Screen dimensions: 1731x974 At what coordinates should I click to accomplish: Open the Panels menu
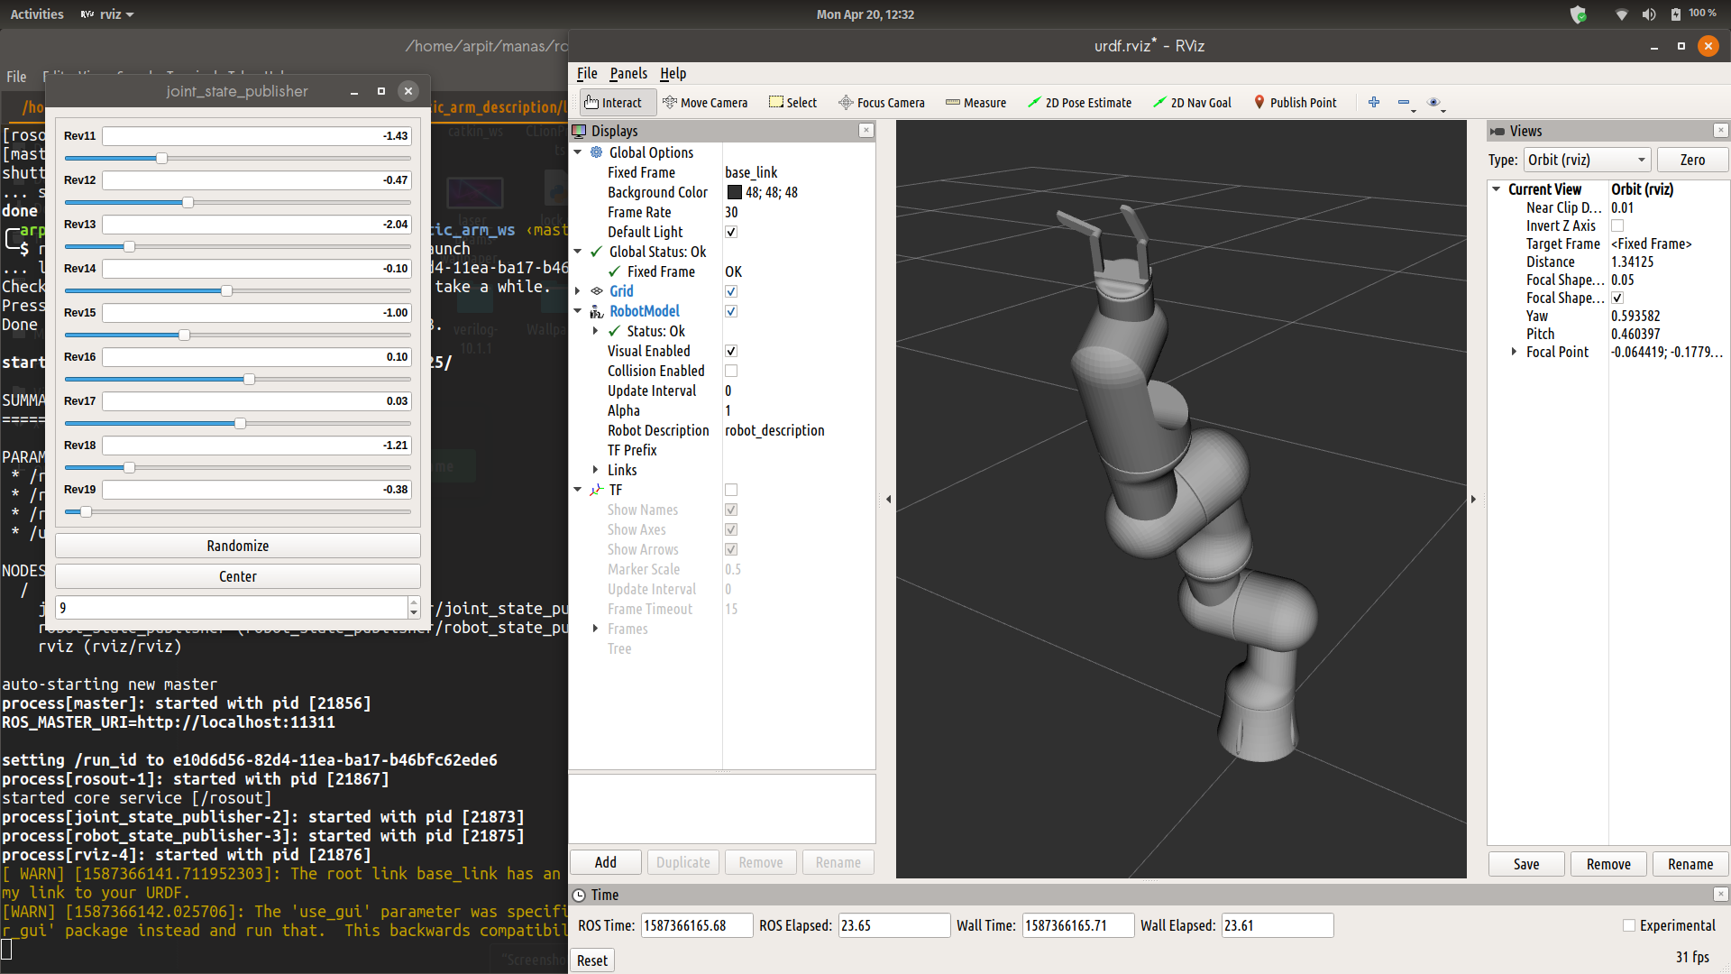(627, 74)
